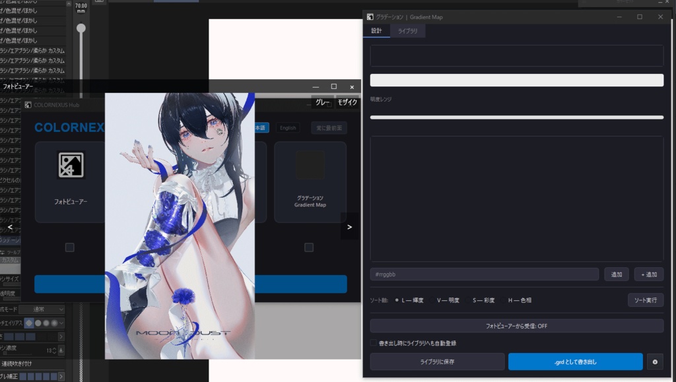Click the character illustration in photo viewer
Viewport: 676px width, 382px height.
180,226
